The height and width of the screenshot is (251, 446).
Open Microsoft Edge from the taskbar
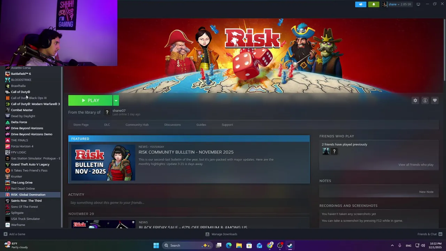(x=229, y=245)
